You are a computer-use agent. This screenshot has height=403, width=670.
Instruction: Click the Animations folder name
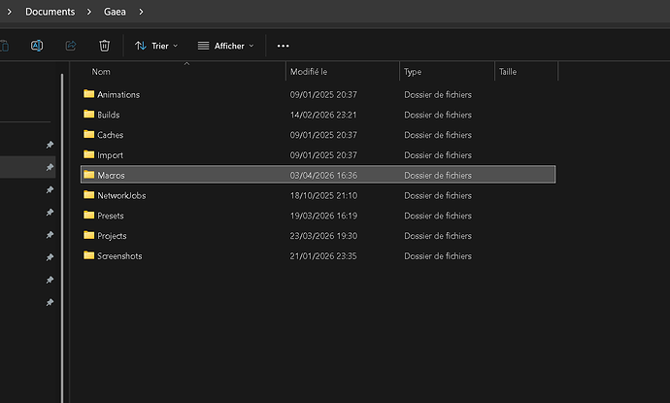[118, 94]
